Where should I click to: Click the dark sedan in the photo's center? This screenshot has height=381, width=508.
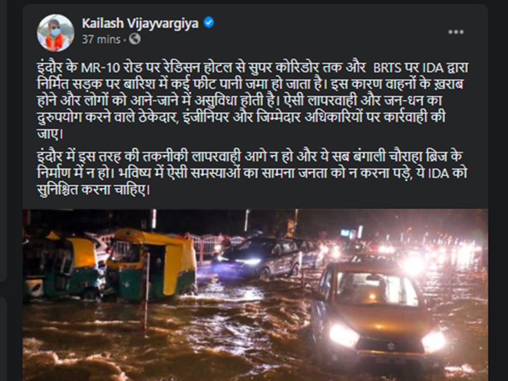point(258,257)
